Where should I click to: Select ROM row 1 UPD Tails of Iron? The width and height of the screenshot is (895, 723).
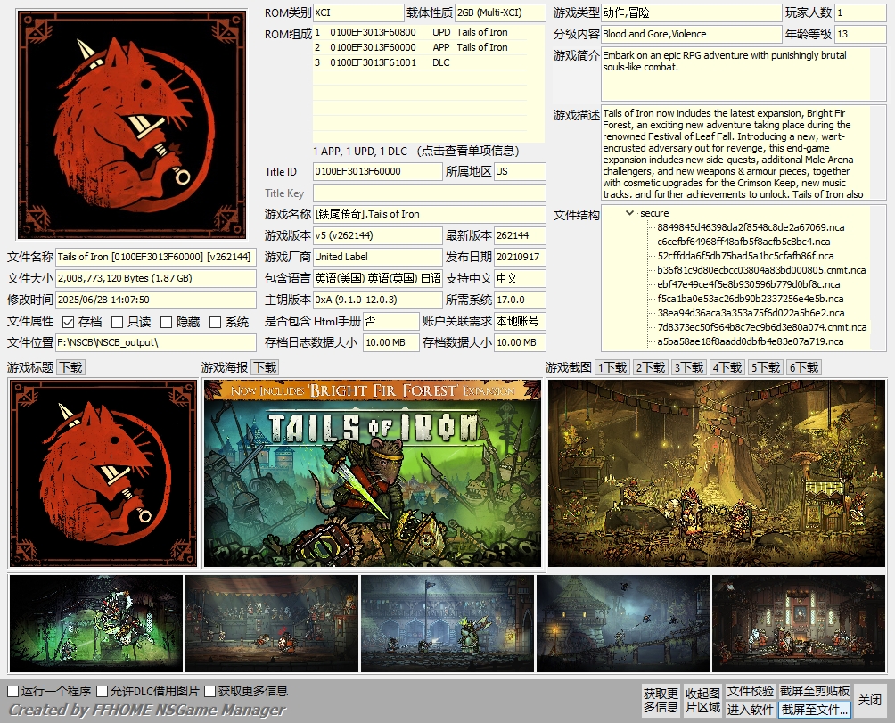420,32
